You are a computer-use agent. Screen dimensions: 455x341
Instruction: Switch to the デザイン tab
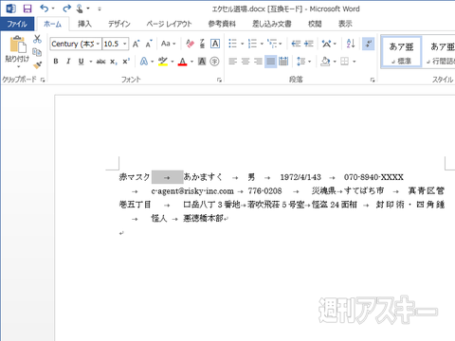[119, 24]
